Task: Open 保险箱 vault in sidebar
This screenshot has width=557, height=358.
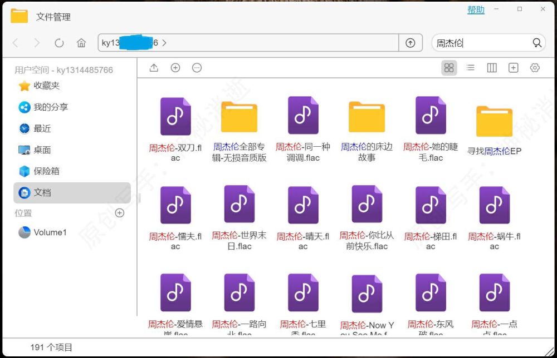Action: pyautogui.click(x=72, y=171)
